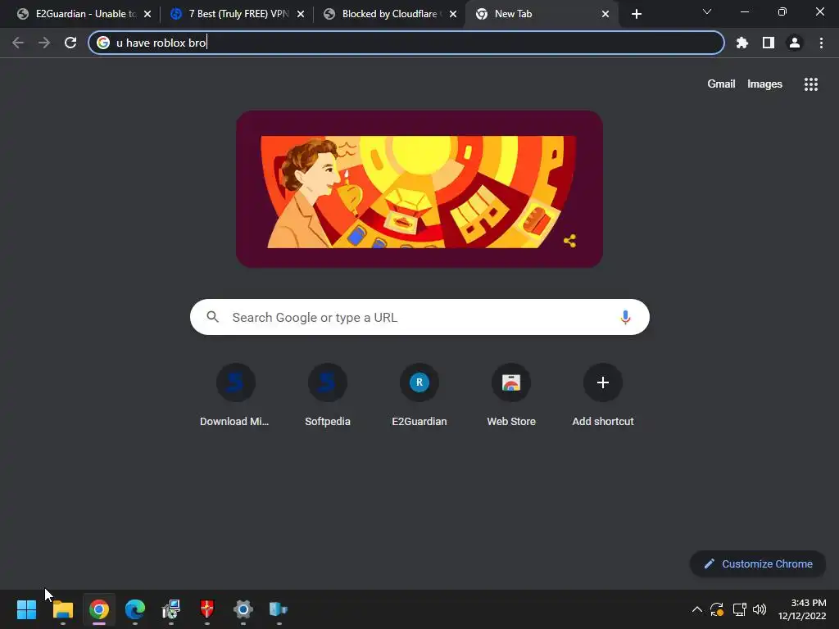Open the Google apps grid
This screenshot has height=629, width=839.
click(x=811, y=84)
